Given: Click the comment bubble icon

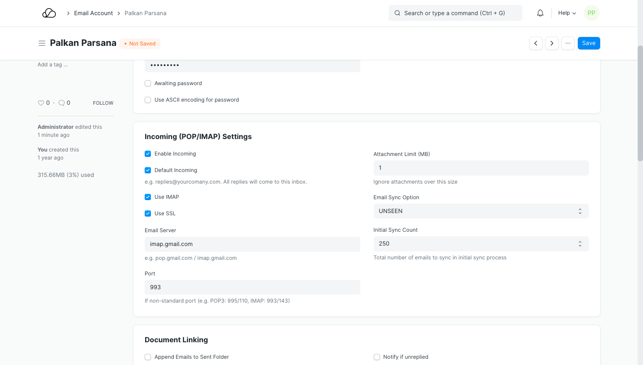Looking at the screenshot, I should (62, 103).
